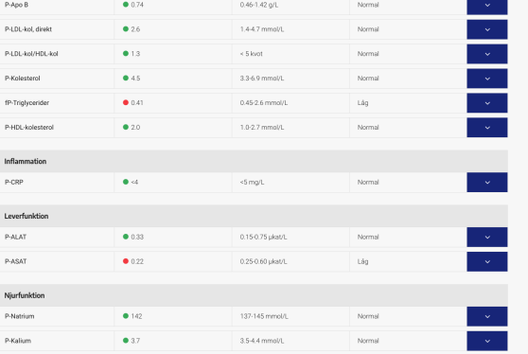Image resolution: width=528 pixels, height=354 pixels.
Task: Open P-ALAT chevron dropdown
Action: (487, 238)
